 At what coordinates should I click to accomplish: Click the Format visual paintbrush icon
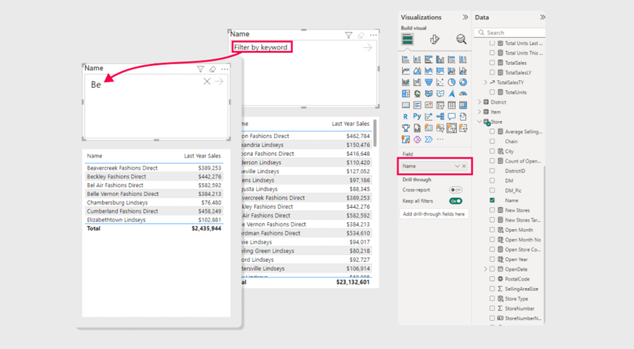(x=434, y=40)
